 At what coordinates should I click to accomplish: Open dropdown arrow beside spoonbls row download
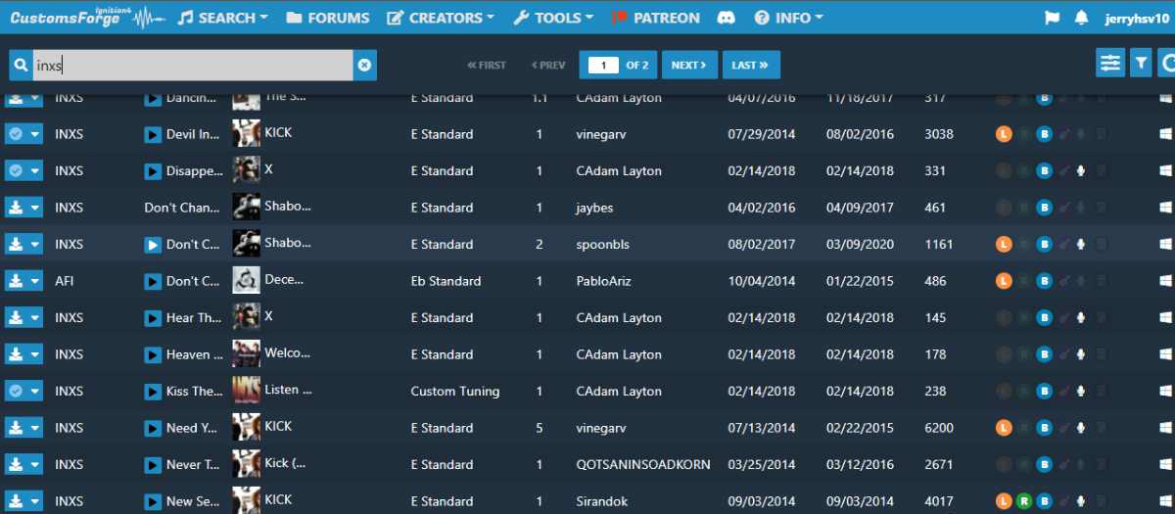[x=35, y=244]
